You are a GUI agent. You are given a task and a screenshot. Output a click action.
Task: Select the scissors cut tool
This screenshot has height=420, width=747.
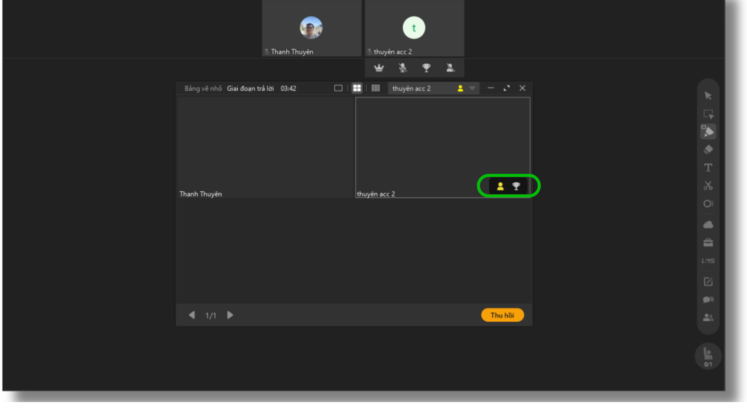point(708,186)
